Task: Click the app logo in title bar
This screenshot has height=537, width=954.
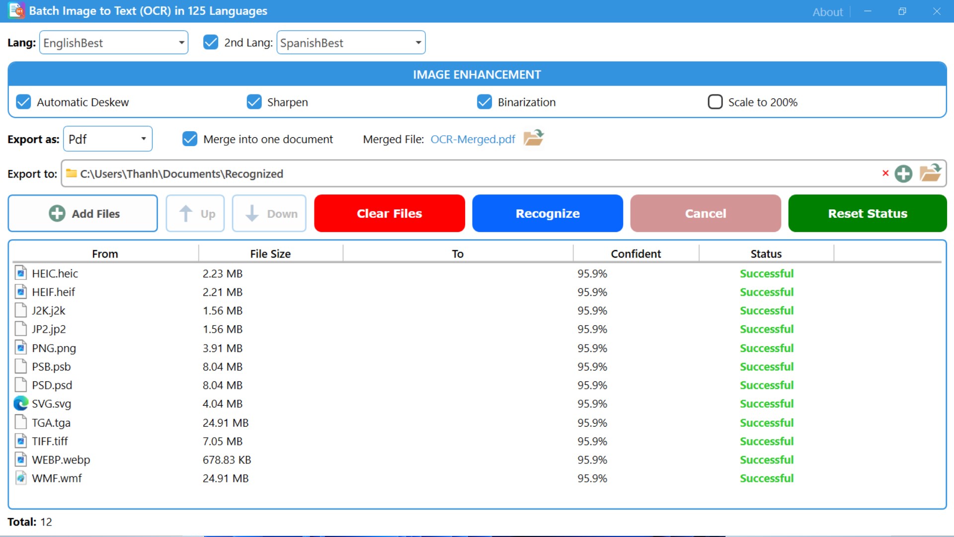Action: [16, 10]
